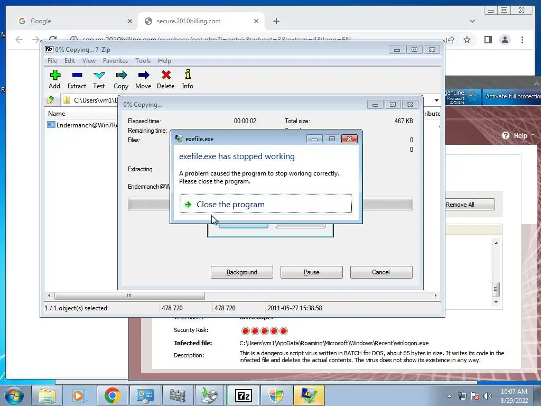Open the Help menu in 7-Zip
Image resolution: width=541 pixels, height=406 pixels.
164,61
